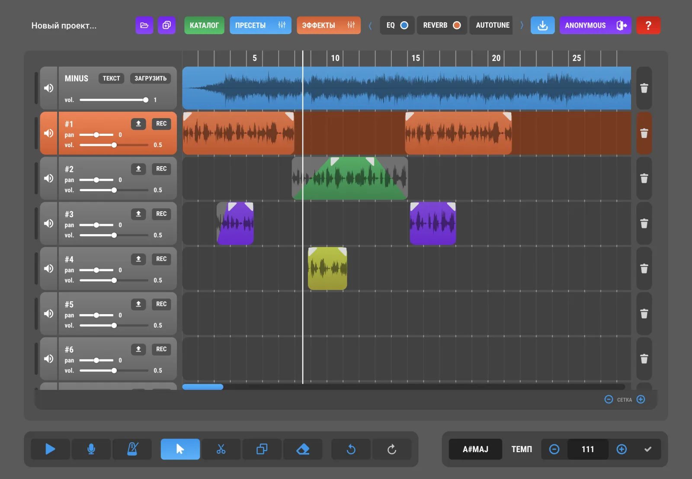Click REC on track #5
This screenshot has height=479, width=692.
click(x=161, y=304)
